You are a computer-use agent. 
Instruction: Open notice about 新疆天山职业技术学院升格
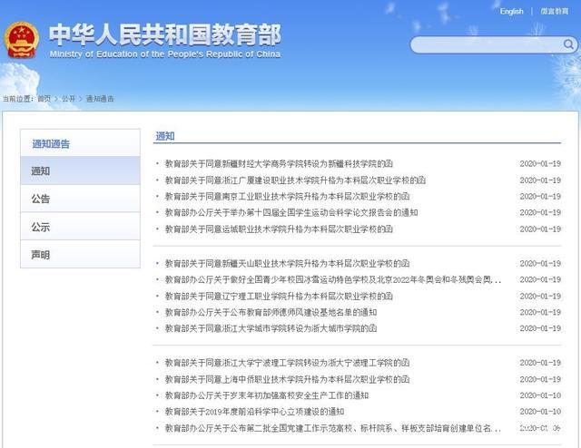click(287, 264)
